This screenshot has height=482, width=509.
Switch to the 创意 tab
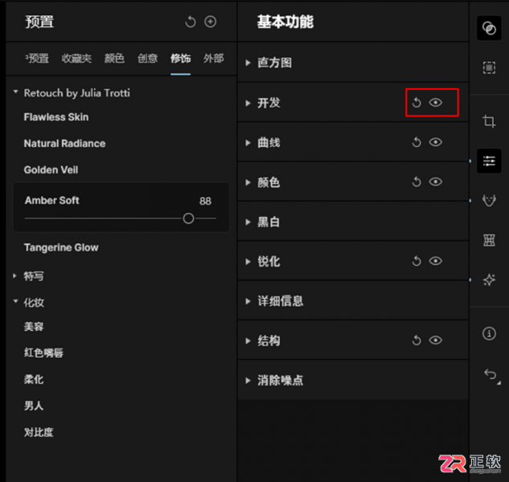click(148, 59)
